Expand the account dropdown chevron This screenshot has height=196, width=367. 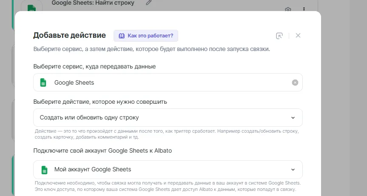point(293,169)
